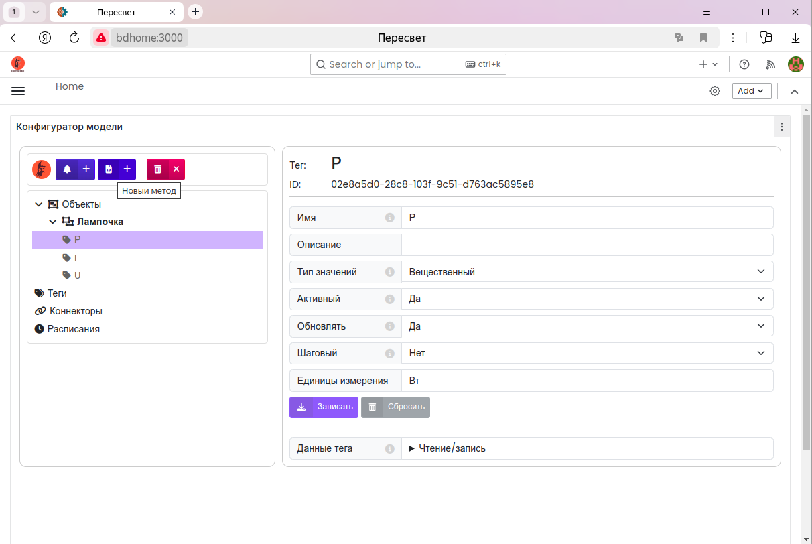Click the red security warning icon in address bar
This screenshot has width=812, height=544.
[x=100, y=38]
